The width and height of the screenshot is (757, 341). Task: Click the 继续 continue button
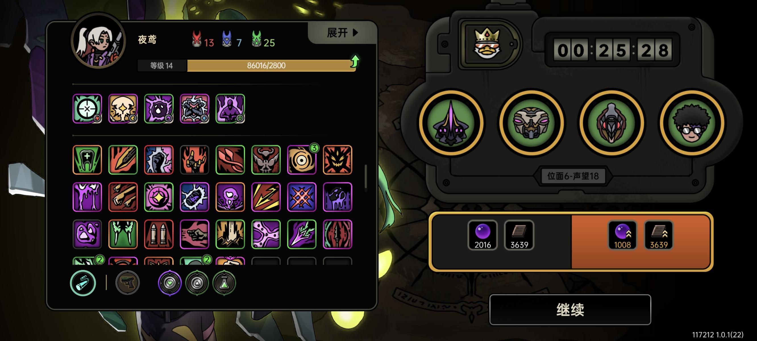pyautogui.click(x=570, y=309)
